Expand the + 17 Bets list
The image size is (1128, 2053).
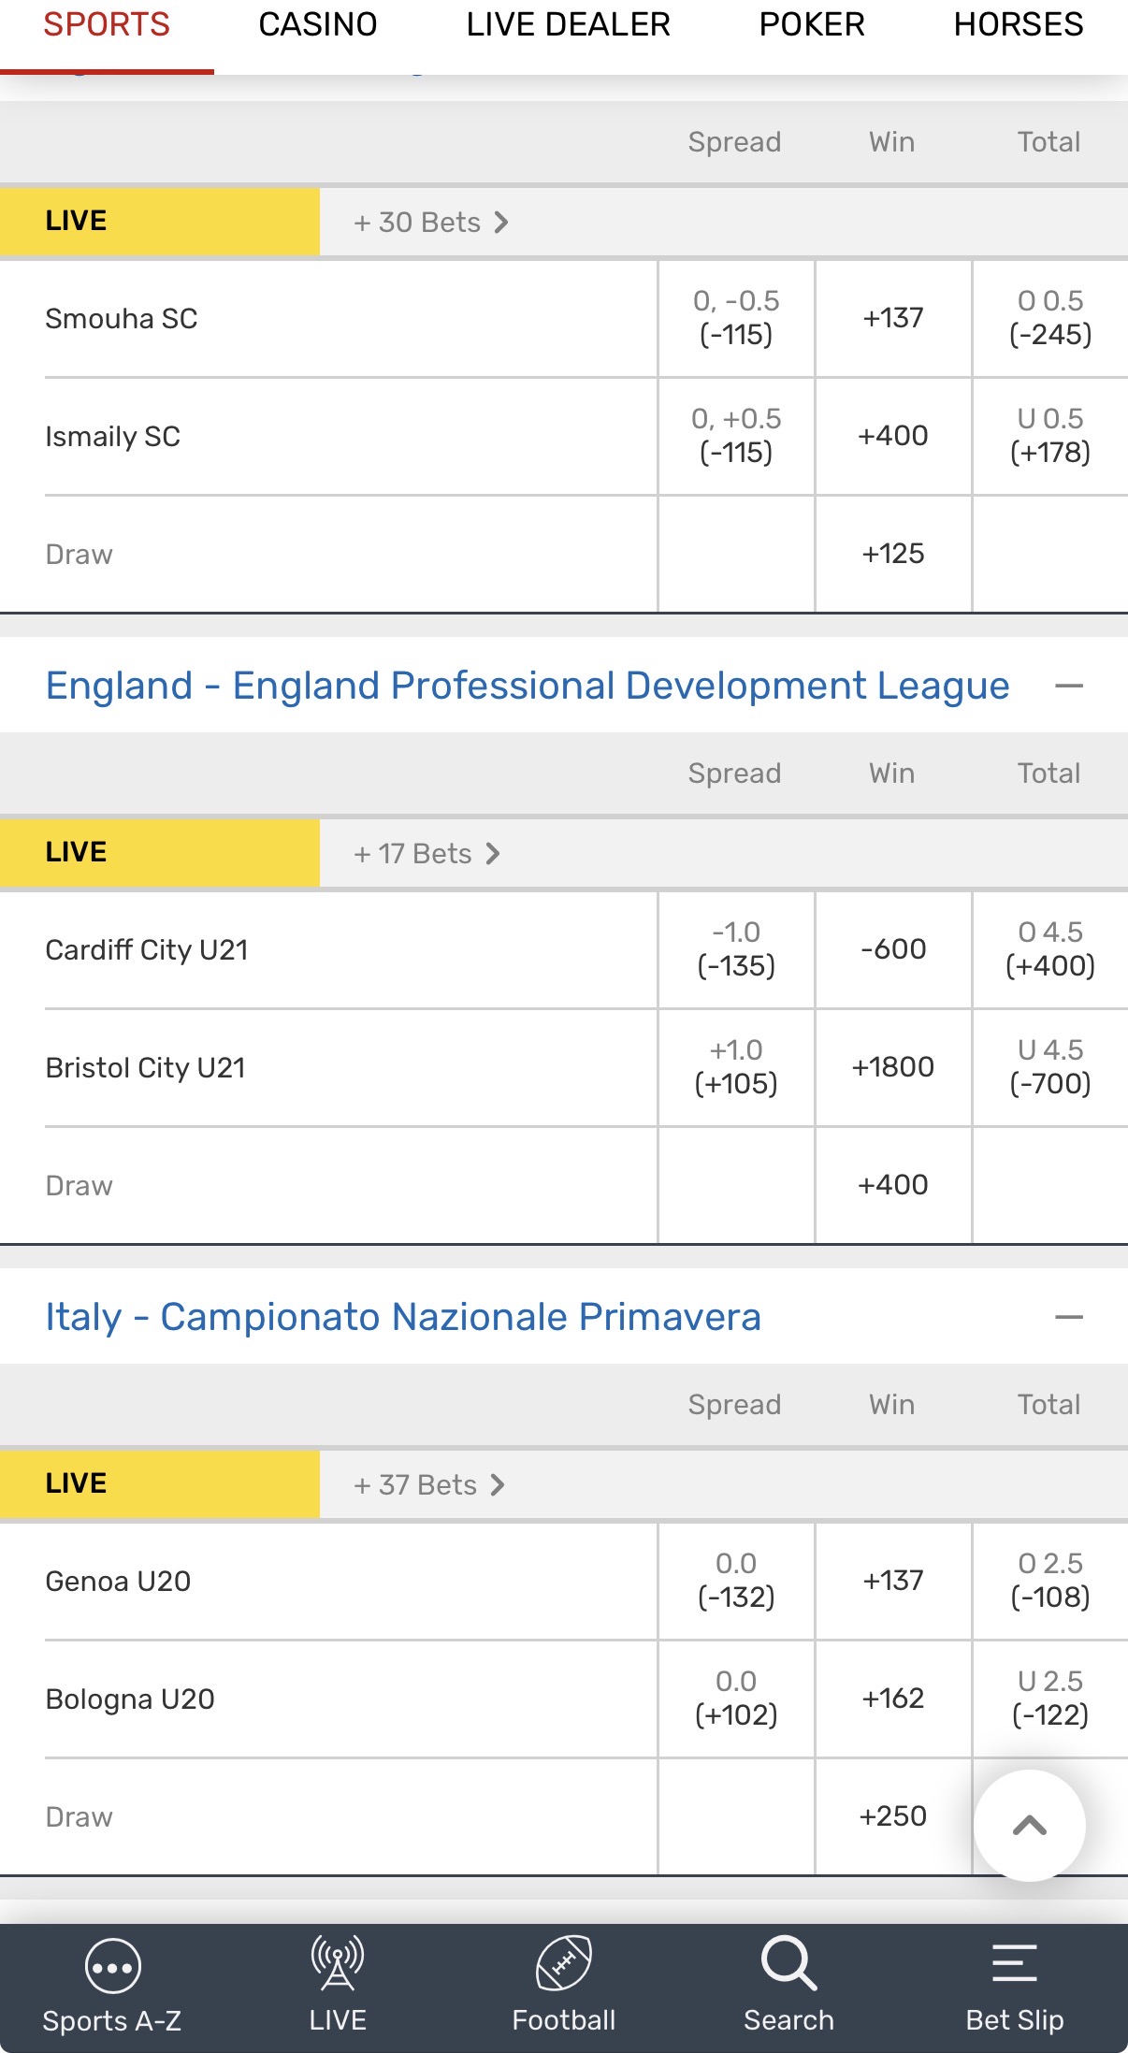coord(427,854)
